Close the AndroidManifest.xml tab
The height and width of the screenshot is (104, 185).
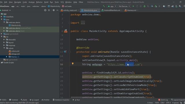pos(122,10)
